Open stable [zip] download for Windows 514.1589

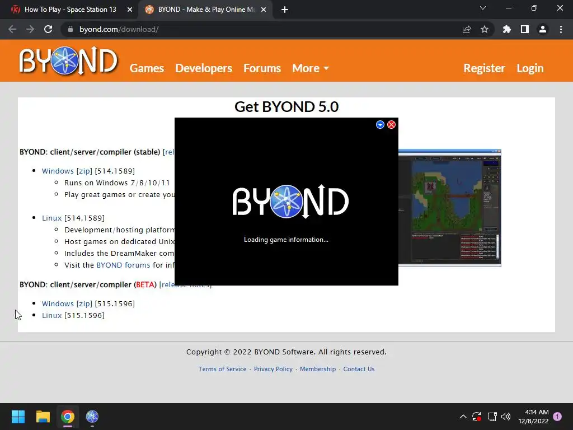[84, 171]
